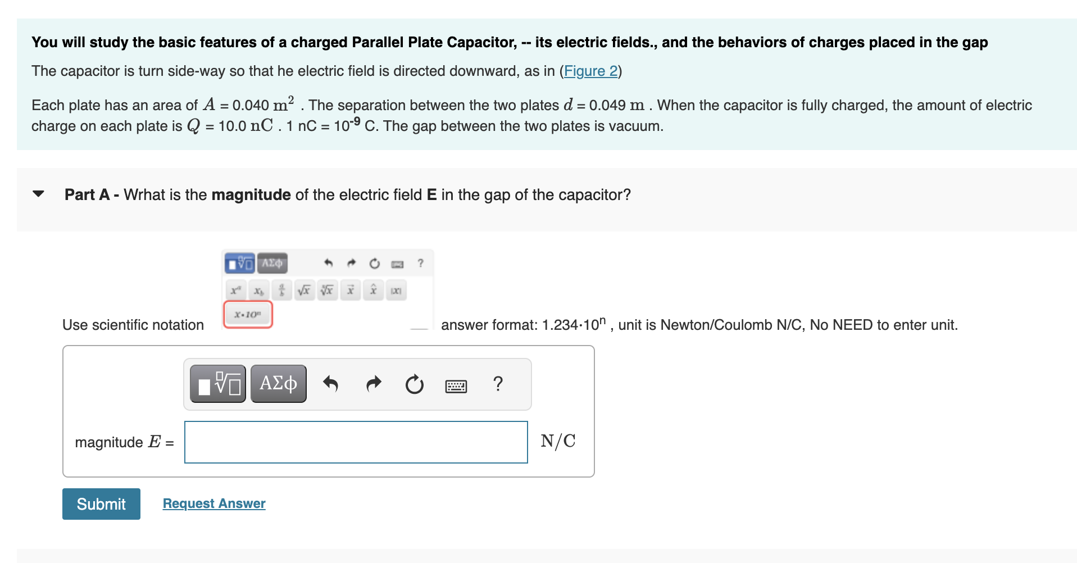The image size is (1077, 563).
Task: Toggle the blue equation templates button
Action: tap(217, 383)
